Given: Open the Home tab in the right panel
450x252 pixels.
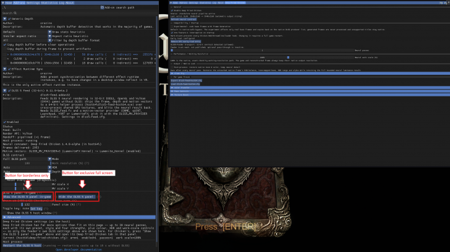Looking at the screenshot, I should [176, 2].
